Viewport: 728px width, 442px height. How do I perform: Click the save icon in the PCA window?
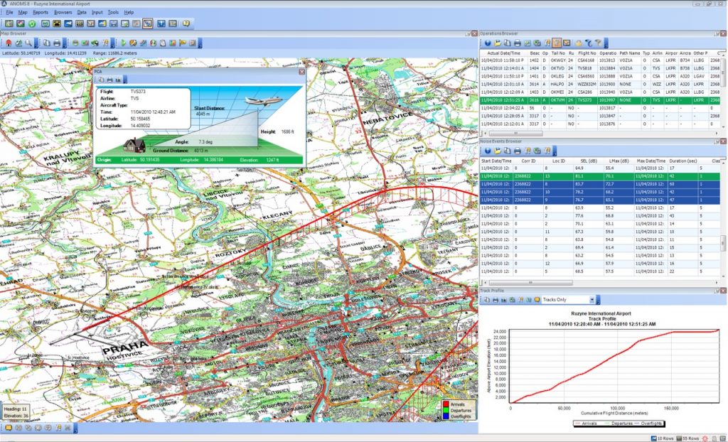pos(118,80)
